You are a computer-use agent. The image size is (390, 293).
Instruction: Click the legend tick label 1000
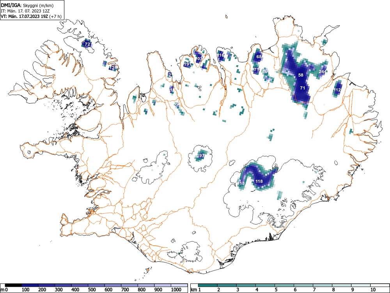[x=176, y=290]
